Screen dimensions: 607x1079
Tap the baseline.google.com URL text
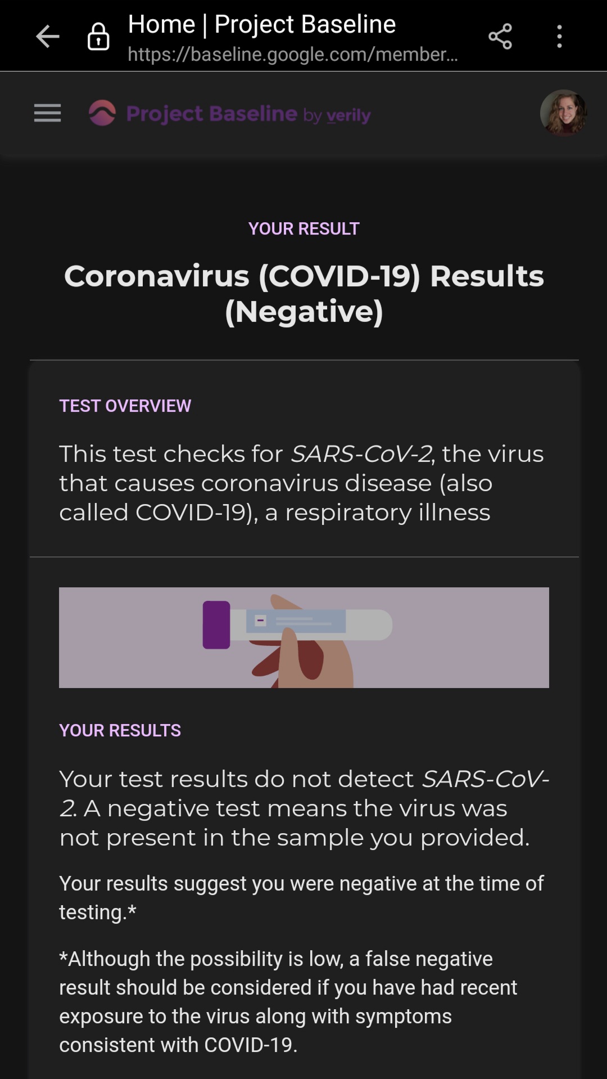coord(293,55)
